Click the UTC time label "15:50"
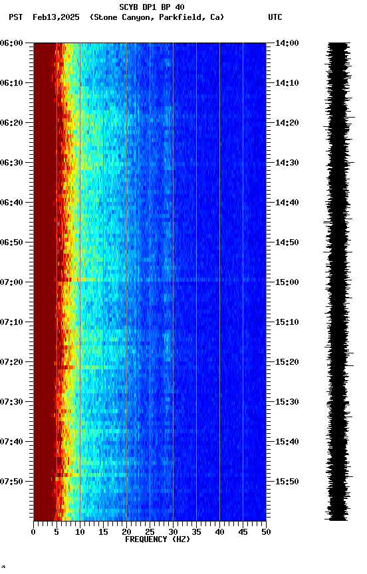This screenshot has height=574, width=367. pos(287,482)
